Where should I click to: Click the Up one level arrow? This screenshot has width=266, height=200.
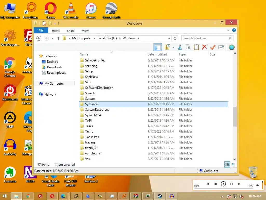pos(58,38)
